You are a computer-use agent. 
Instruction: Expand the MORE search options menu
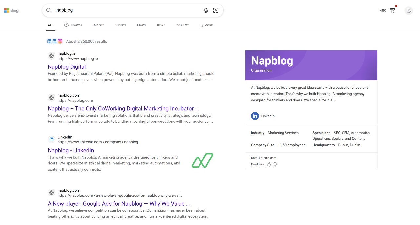pos(206,25)
